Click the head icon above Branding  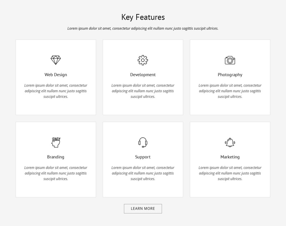pos(56,142)
